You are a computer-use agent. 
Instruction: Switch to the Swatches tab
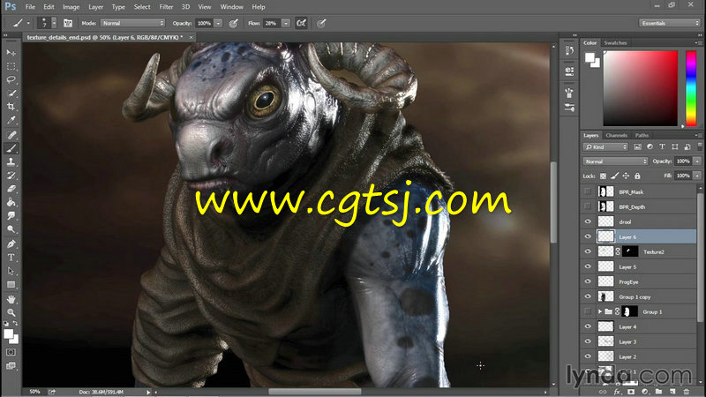point(615,42)
